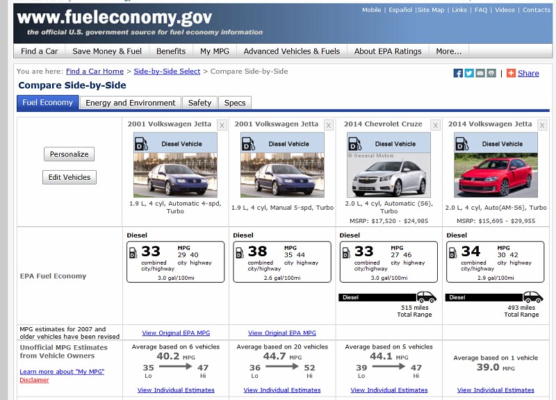Screen dimensions: 556x400
Task: Switch to the Specs tab
Action: 235,103
